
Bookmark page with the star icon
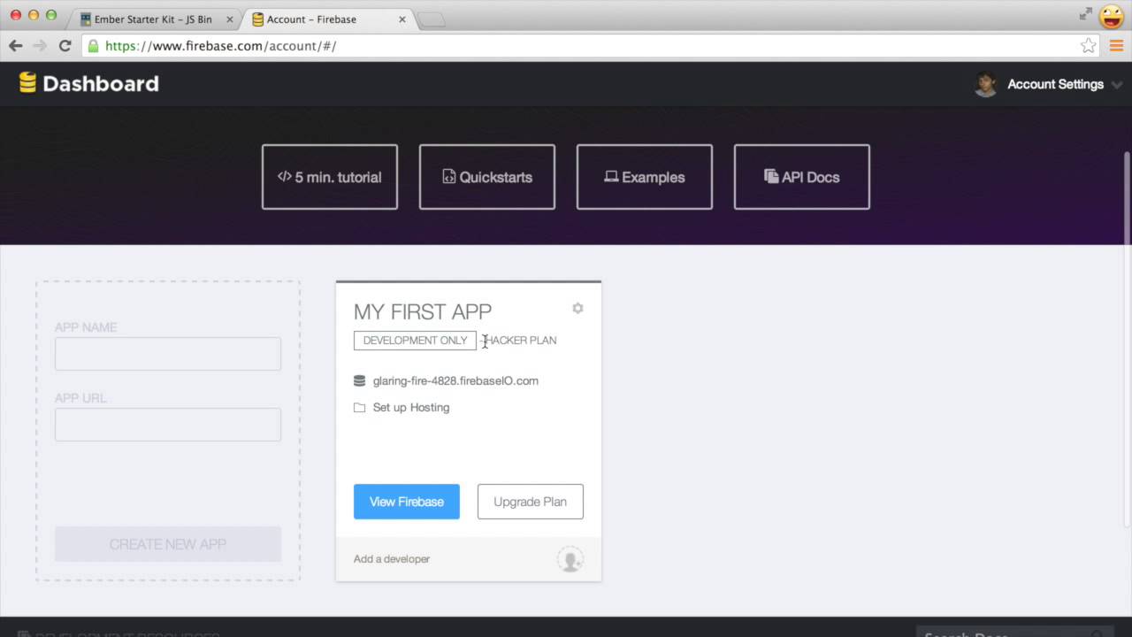click(x=1088, y=46)
